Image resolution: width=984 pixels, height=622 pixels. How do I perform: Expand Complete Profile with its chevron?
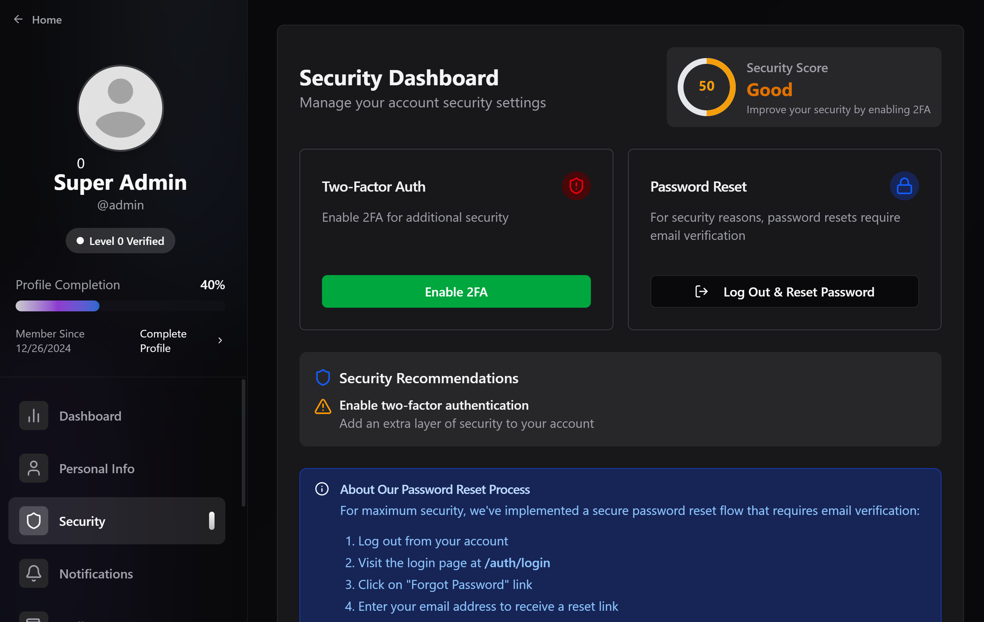pos(220,340)
